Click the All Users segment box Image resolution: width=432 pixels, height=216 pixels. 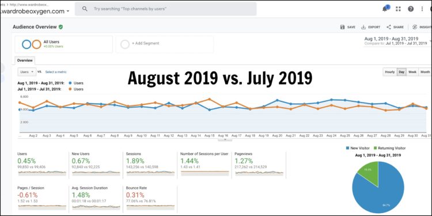[x=63, y=44]
